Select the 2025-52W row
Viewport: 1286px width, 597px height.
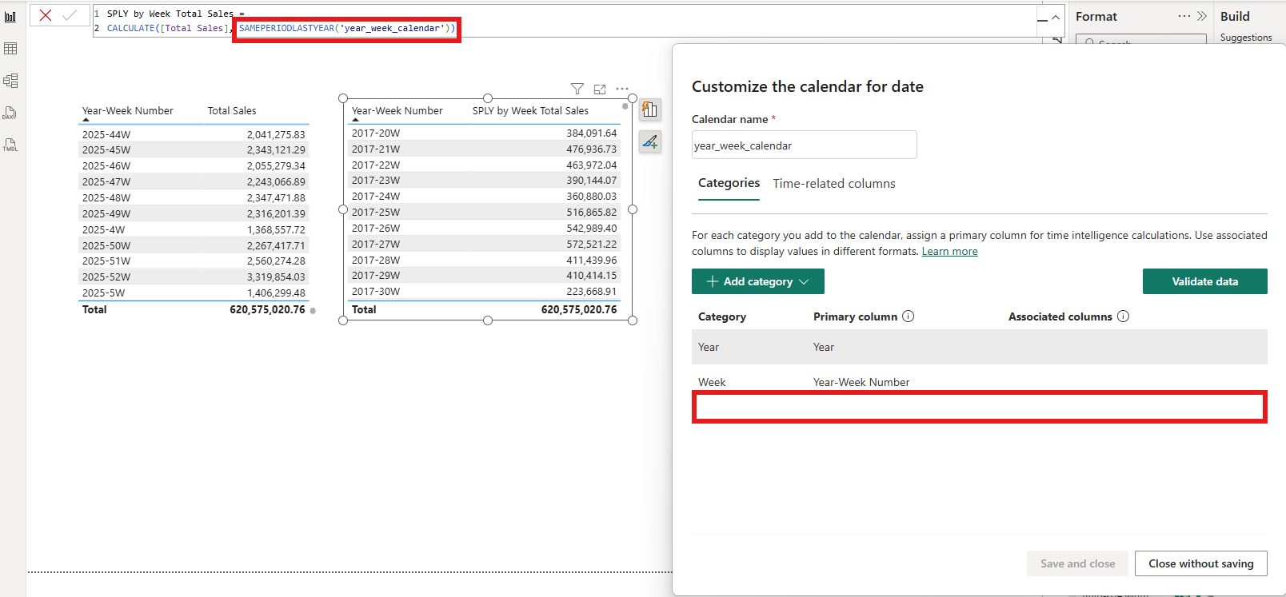[194, 277]
